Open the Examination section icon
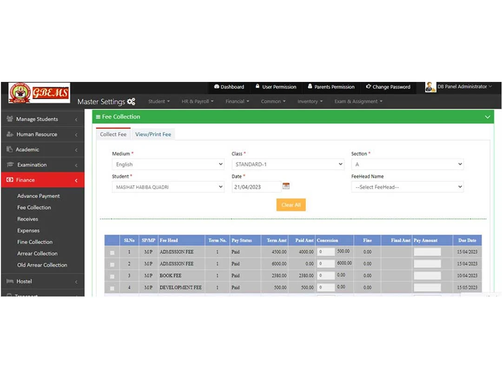502x377 pixels. tap(10, 165)
